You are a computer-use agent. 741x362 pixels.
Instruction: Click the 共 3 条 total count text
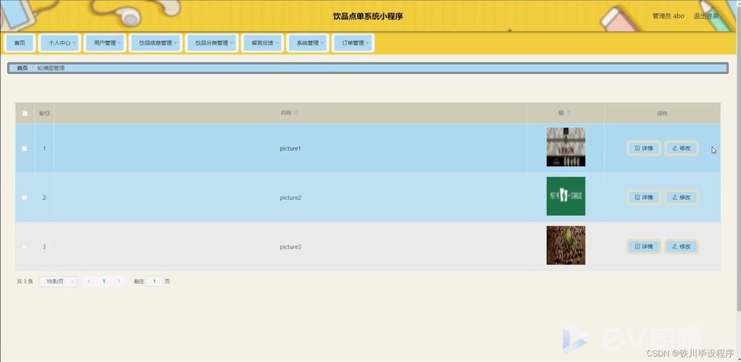point(25,282)
